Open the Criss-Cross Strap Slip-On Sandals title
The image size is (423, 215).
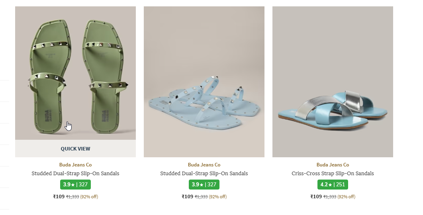click(x=333, y=174)
